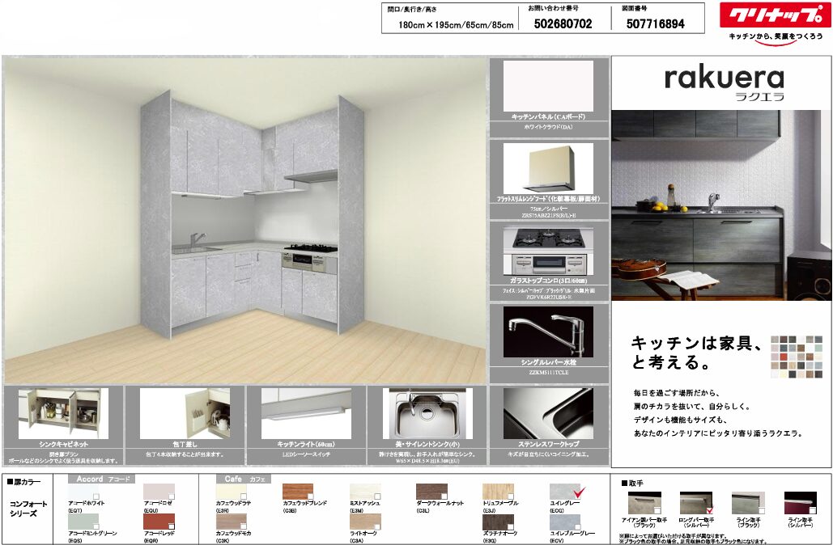Pick the トリュフメープル (E3J) color swatch

point(498,492)
